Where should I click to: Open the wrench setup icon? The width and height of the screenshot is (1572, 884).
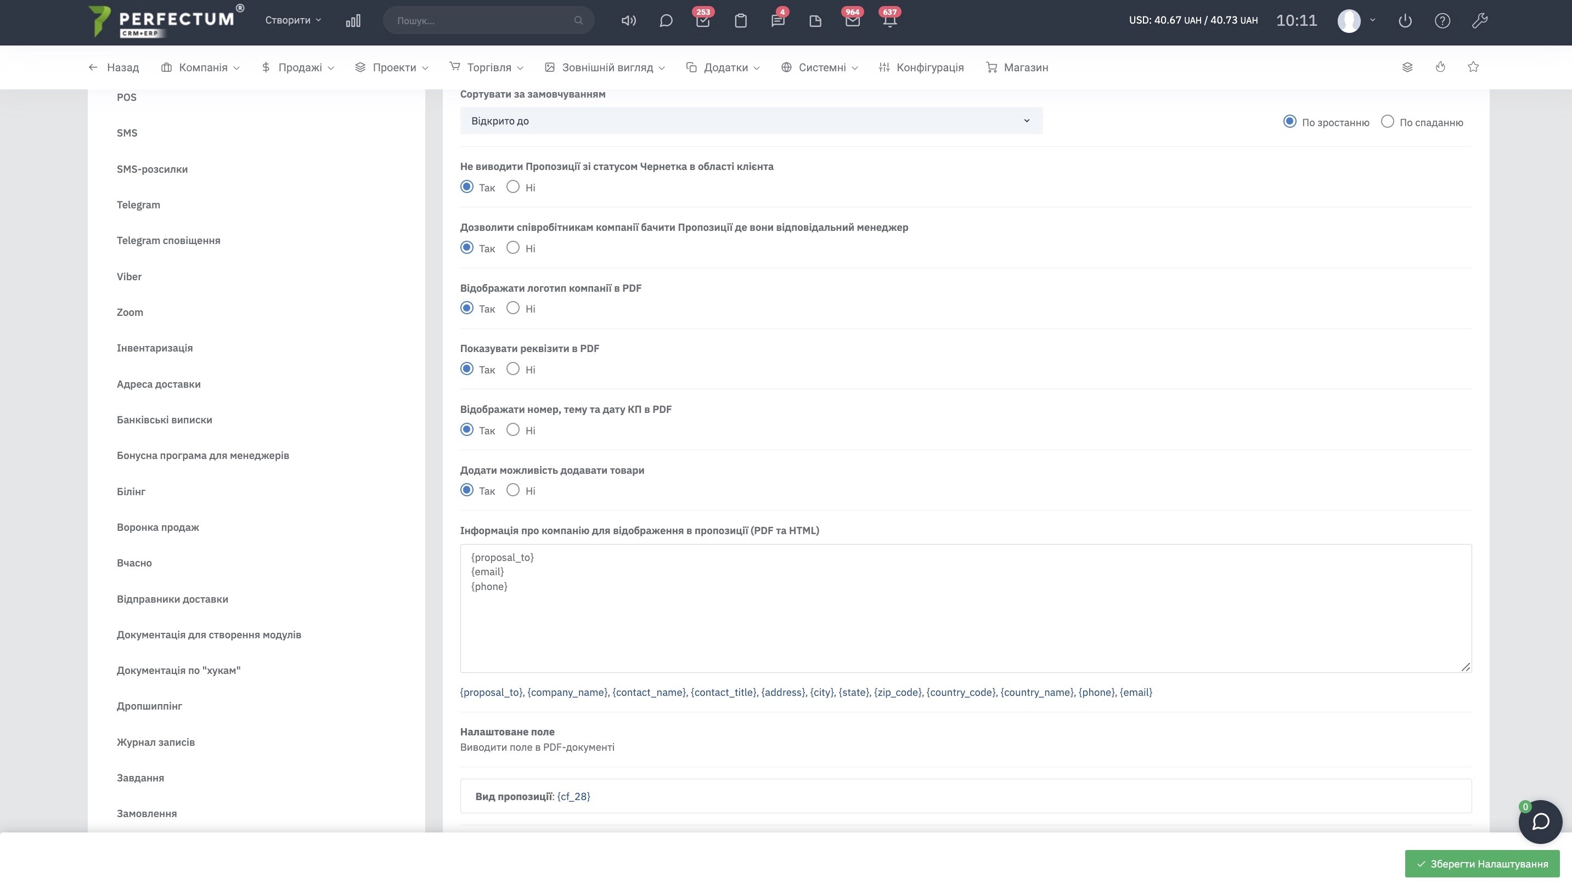pos(1479,21)
